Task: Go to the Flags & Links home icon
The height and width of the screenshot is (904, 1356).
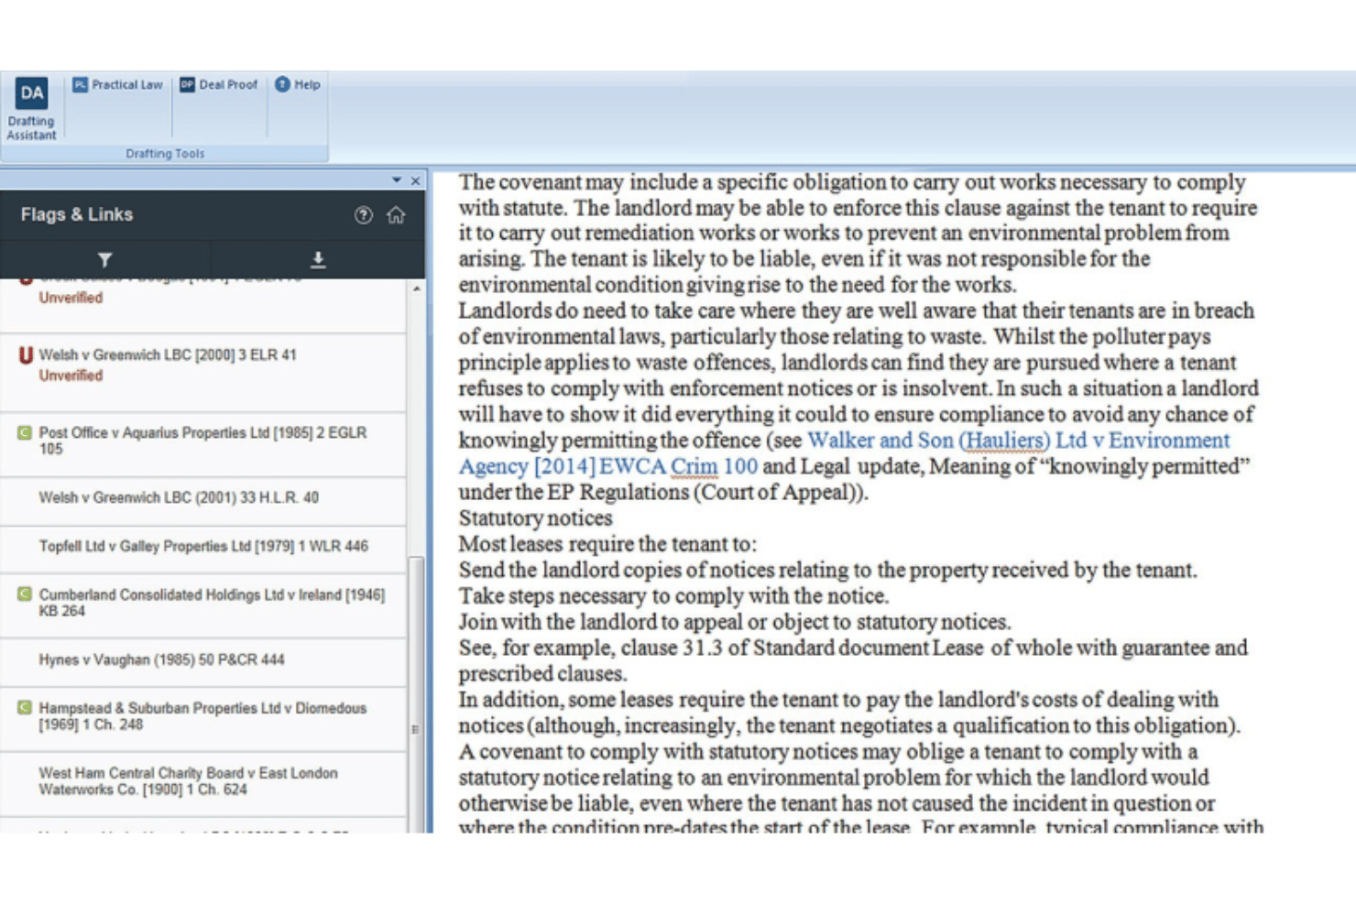Action: (396, 215)
